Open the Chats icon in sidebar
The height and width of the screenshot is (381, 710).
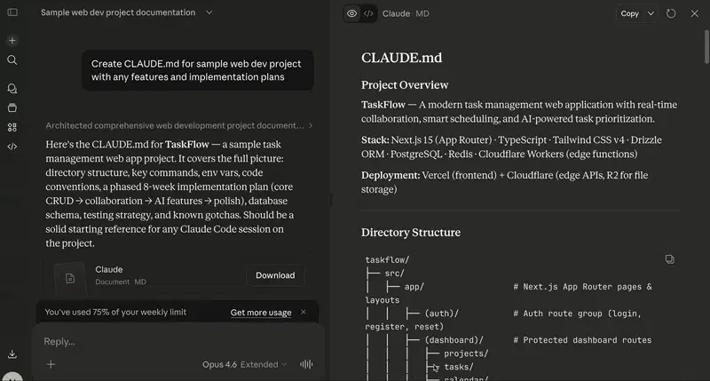(x=12, y=89)
